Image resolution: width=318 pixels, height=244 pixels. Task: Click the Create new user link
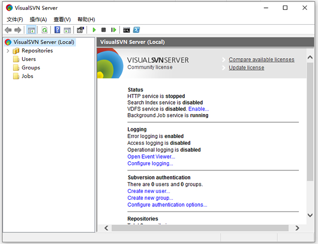pos(149,191)
